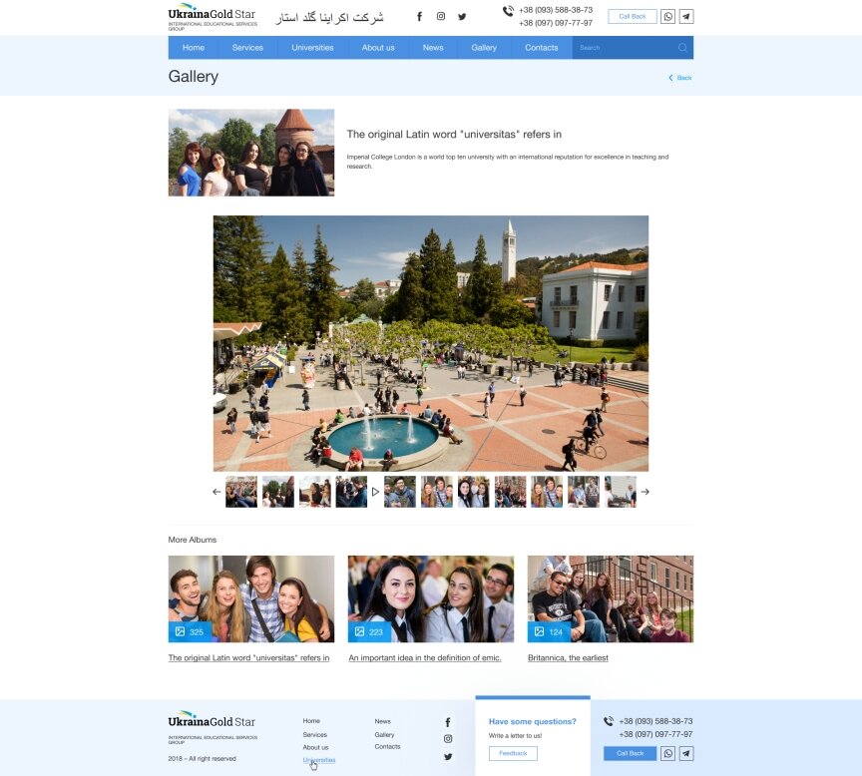The image size is (862, 776).
Task: Start the slideshow with the play icon
Action: point(375,492)
